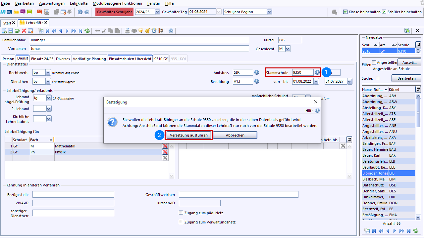Open the Kirchliche Lehrerlaubnis dropdown

point(49,118)
